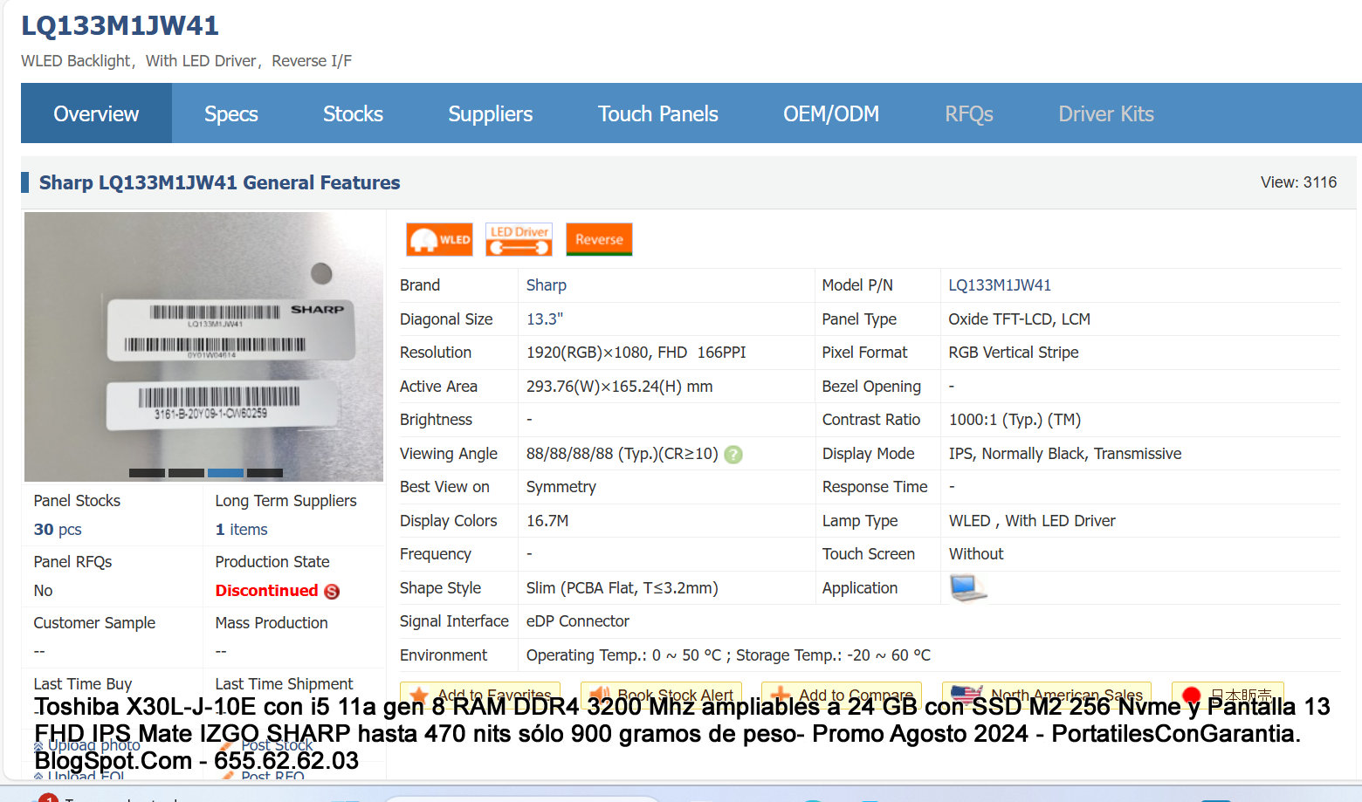Click the laptop application icon
This screenshot has height=802, width=1362.
[968, 588]
